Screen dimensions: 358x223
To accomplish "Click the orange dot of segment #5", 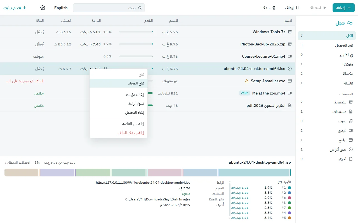I will pos(289,218).
